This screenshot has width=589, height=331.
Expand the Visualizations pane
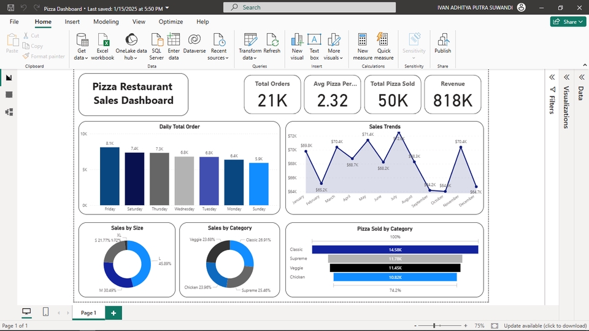click(566, 77)
